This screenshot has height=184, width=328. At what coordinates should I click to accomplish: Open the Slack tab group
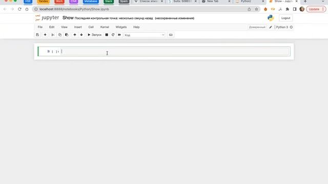click(x=109, y=2)
